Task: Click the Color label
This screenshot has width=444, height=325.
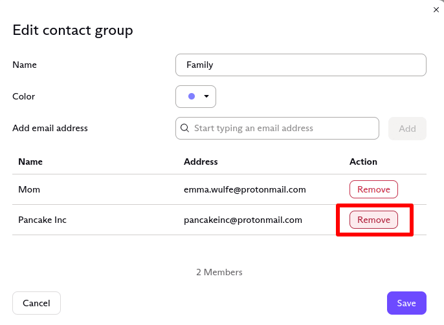Action: tap(24, 97)
